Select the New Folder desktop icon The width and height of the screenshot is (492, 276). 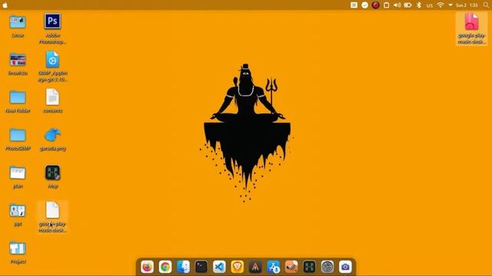(18, 97)
